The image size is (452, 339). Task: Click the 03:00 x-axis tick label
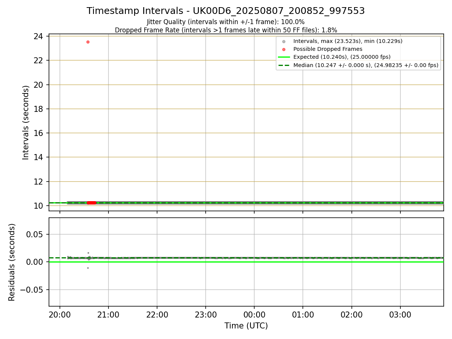(x=400, y=315)
